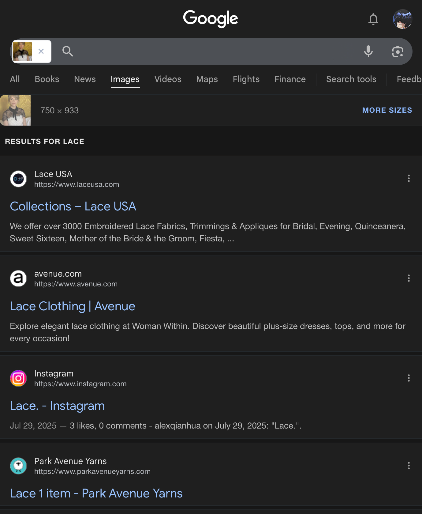
Task: Switch to the News tab
Action: pos(85,79)
